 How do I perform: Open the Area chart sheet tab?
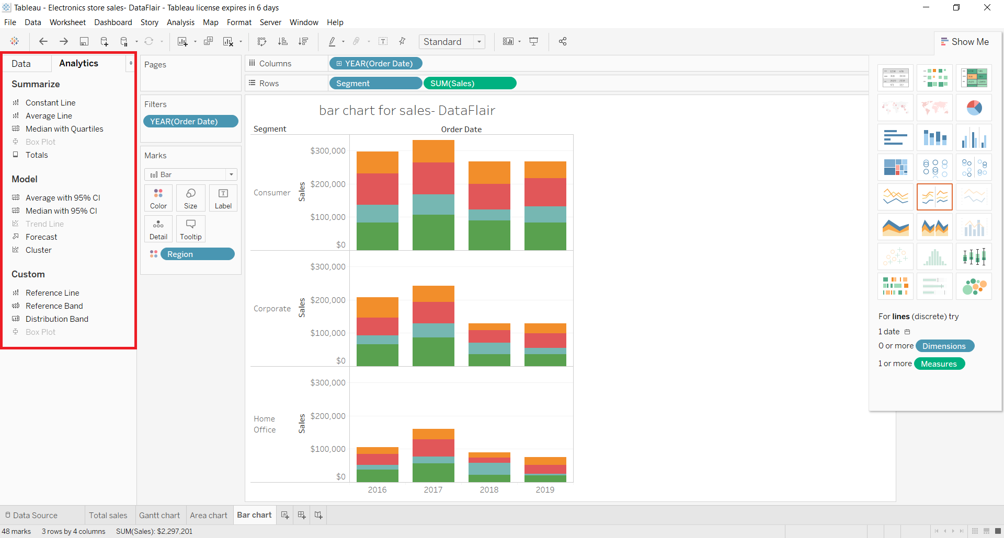pyautogui.click(x=209, y=515)
